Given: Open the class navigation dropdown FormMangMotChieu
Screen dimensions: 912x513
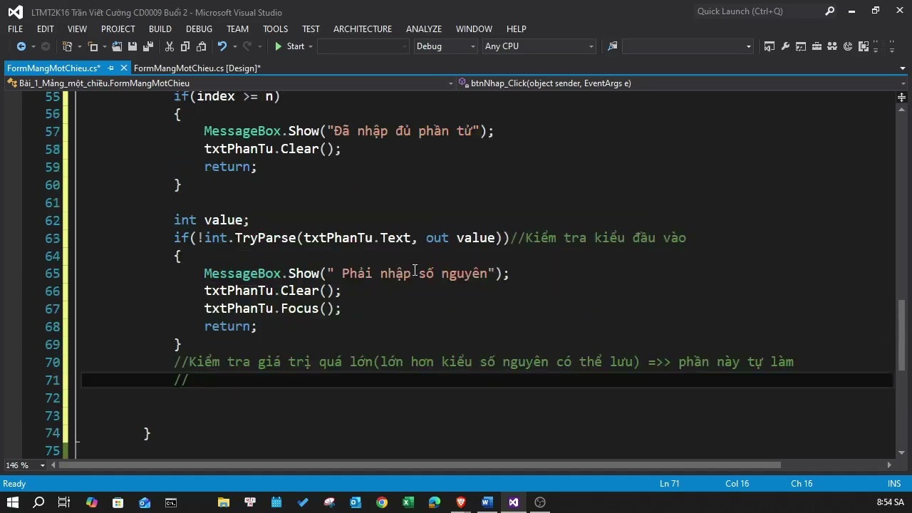Looking at the screenshot, I should pyautogui.click(x=229, y=83).
